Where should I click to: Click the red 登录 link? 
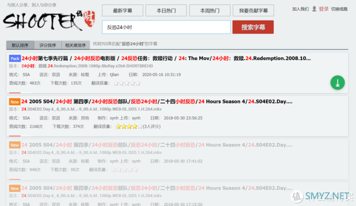pos(324,9)
